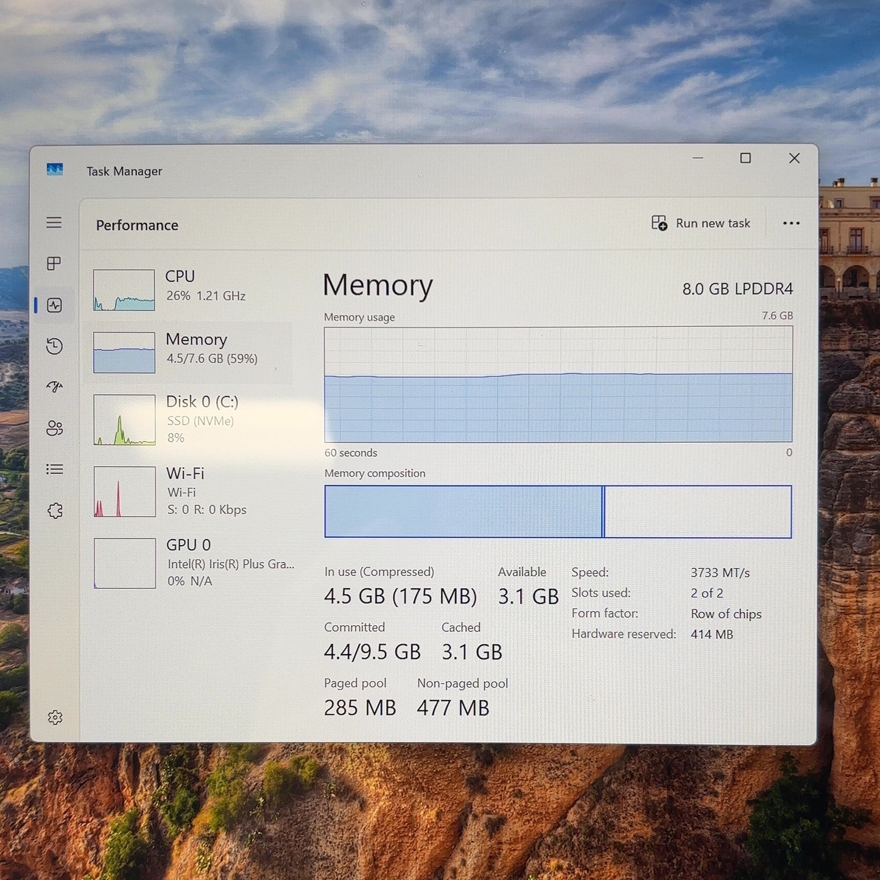Viewport: 880px width, 880px height.
Task: Select the Performance page icon in the sidebar
Action: (54, 305)
